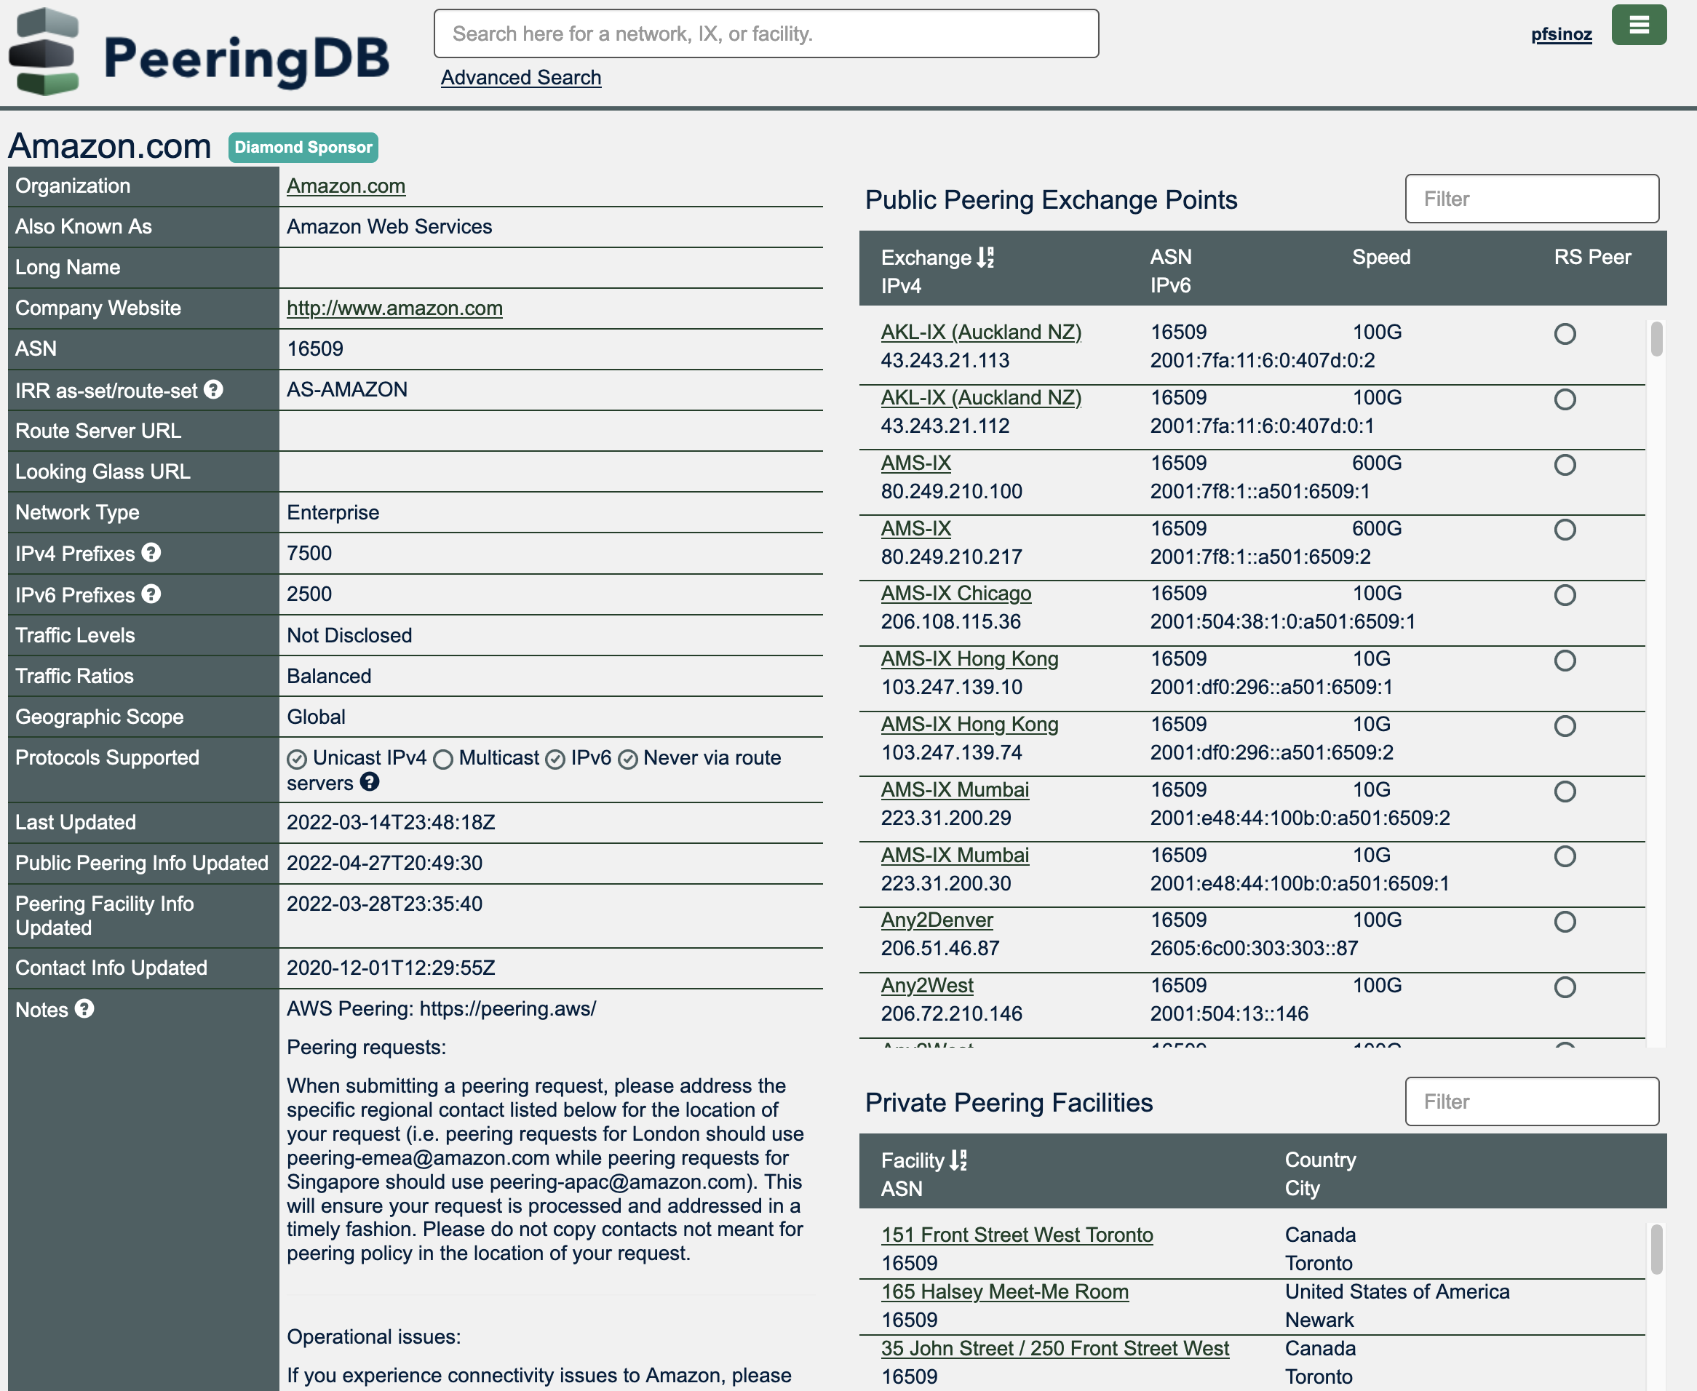This screenshot has width=1697, height=1391.
Task: Sort by Exchange column sort icon
Action: coord(985,258)
